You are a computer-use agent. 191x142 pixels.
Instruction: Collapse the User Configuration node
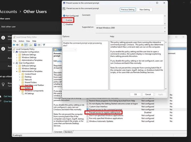coord(14,63)
